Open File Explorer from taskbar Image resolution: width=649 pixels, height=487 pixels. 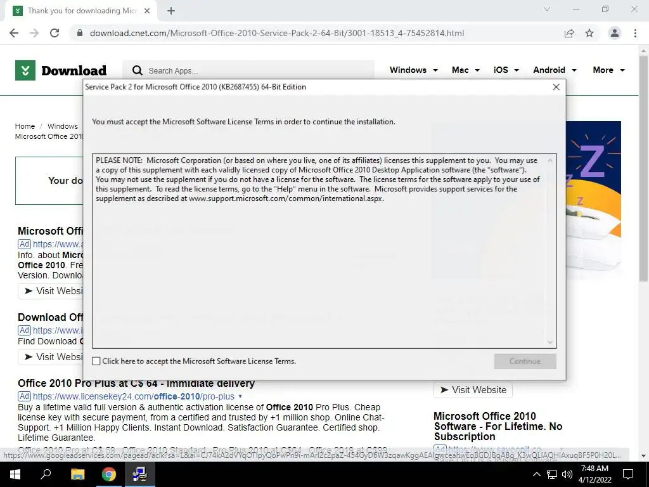(77, 474)
